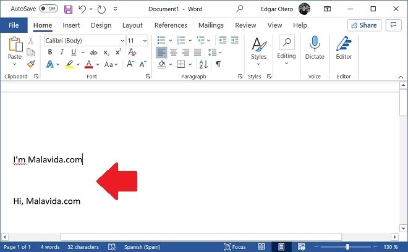Viewport: 408px width, 252px height.
Task: Clear all formatting
Action: (x=132, y=52)
